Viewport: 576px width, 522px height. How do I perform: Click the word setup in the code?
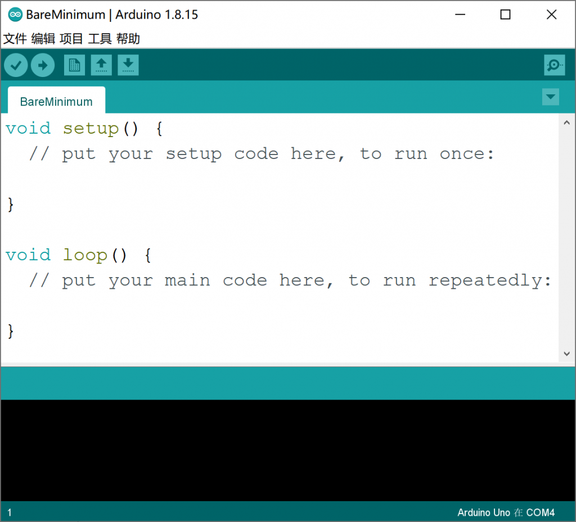(91, 129)
